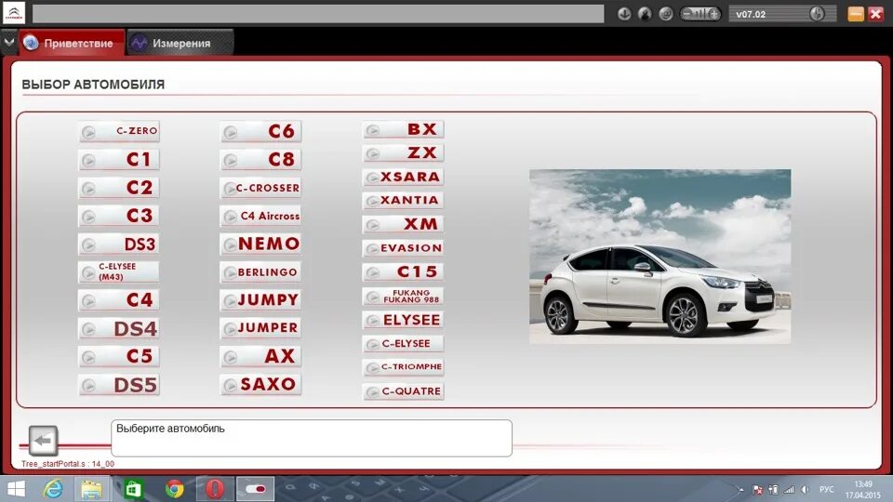This screenshot has height=502, width=893.
Task: Choose the C1 model
Action: pyautogui.click(x=119, y=159)
